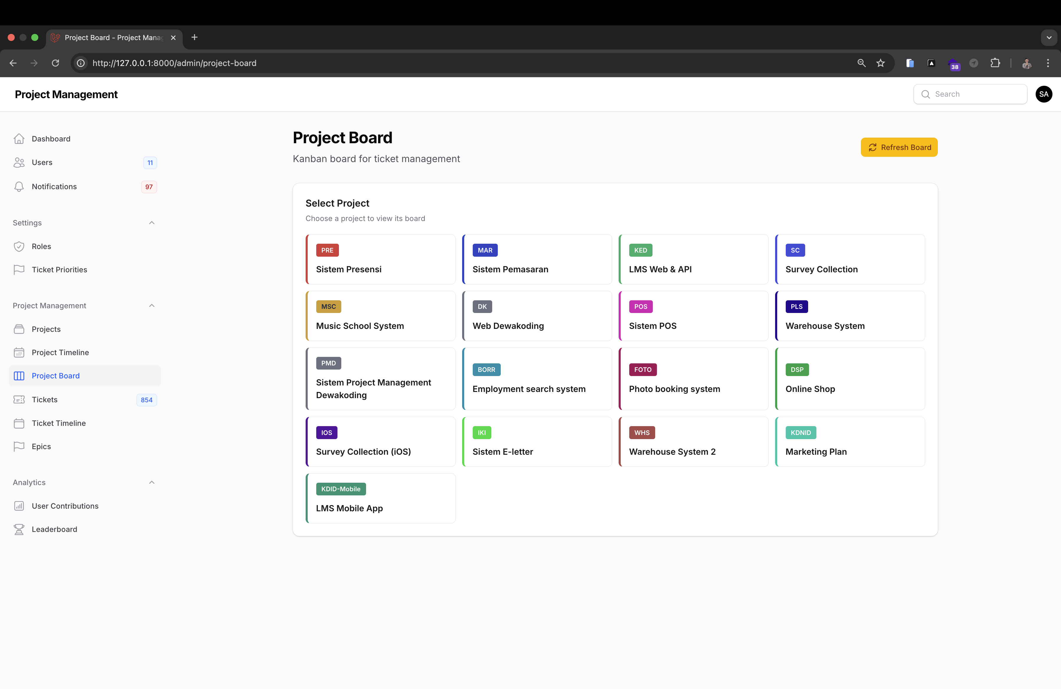This screenshot has width=1061, height=689.
Task: Collapse the Analytics sidebar section
Action: click(x=151, y=482)
